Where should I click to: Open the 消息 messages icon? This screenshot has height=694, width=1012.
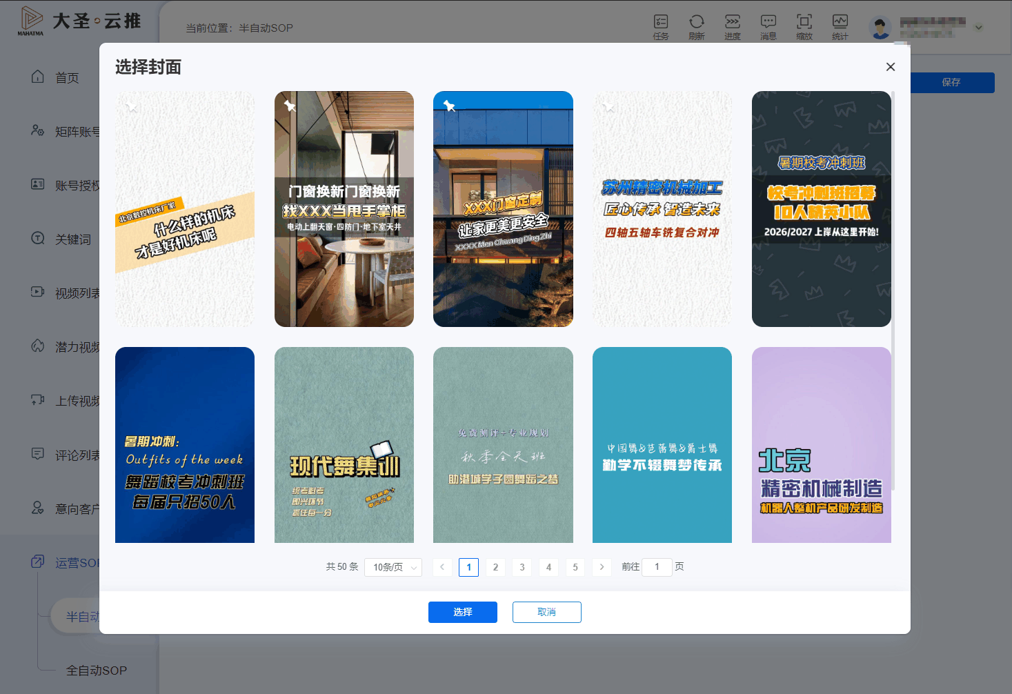768,22
